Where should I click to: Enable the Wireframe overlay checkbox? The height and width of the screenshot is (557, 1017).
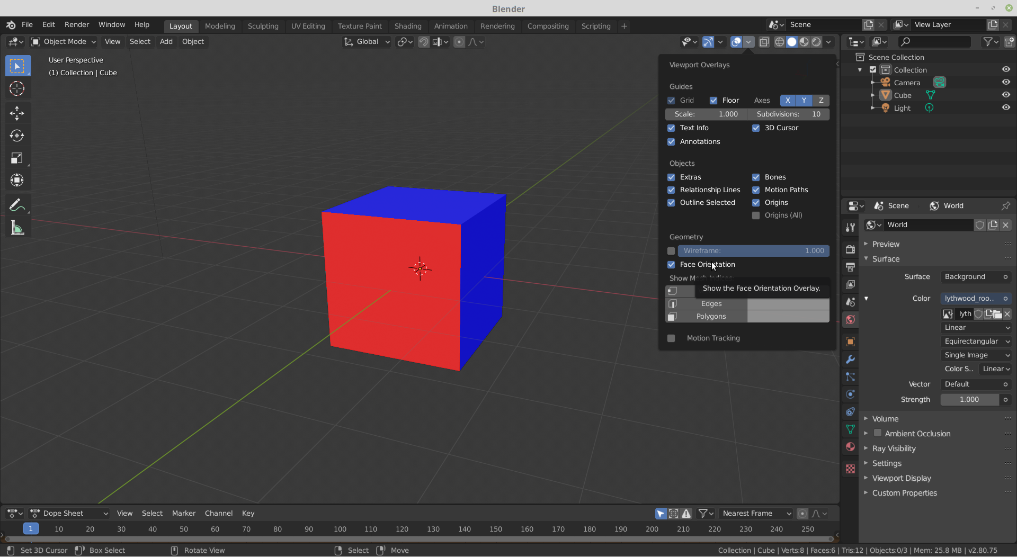pos(671,250)
